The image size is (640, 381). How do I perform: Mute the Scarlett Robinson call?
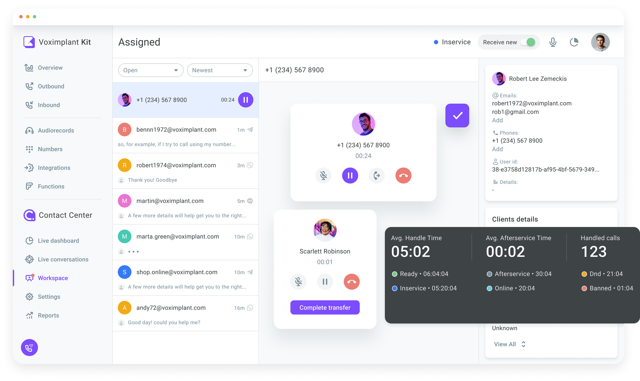click(298, 282)
